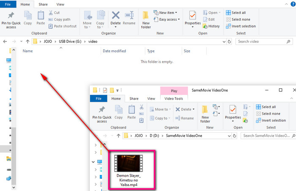Open Copy to dropdown in SameMovie window
The image size is (296, 191).
coord(160,118)
